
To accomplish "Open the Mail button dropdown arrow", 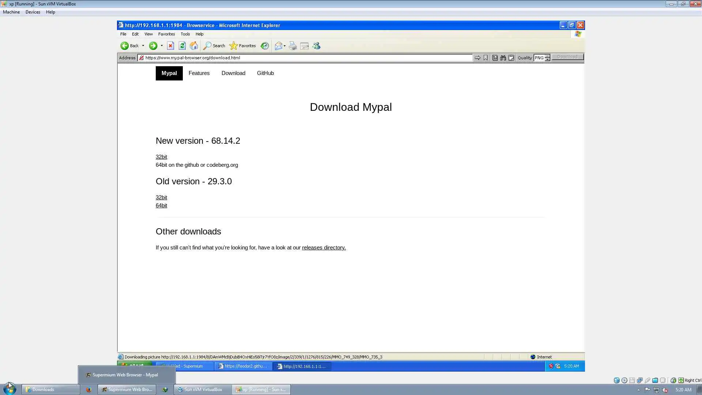I will tap(285, 46).
